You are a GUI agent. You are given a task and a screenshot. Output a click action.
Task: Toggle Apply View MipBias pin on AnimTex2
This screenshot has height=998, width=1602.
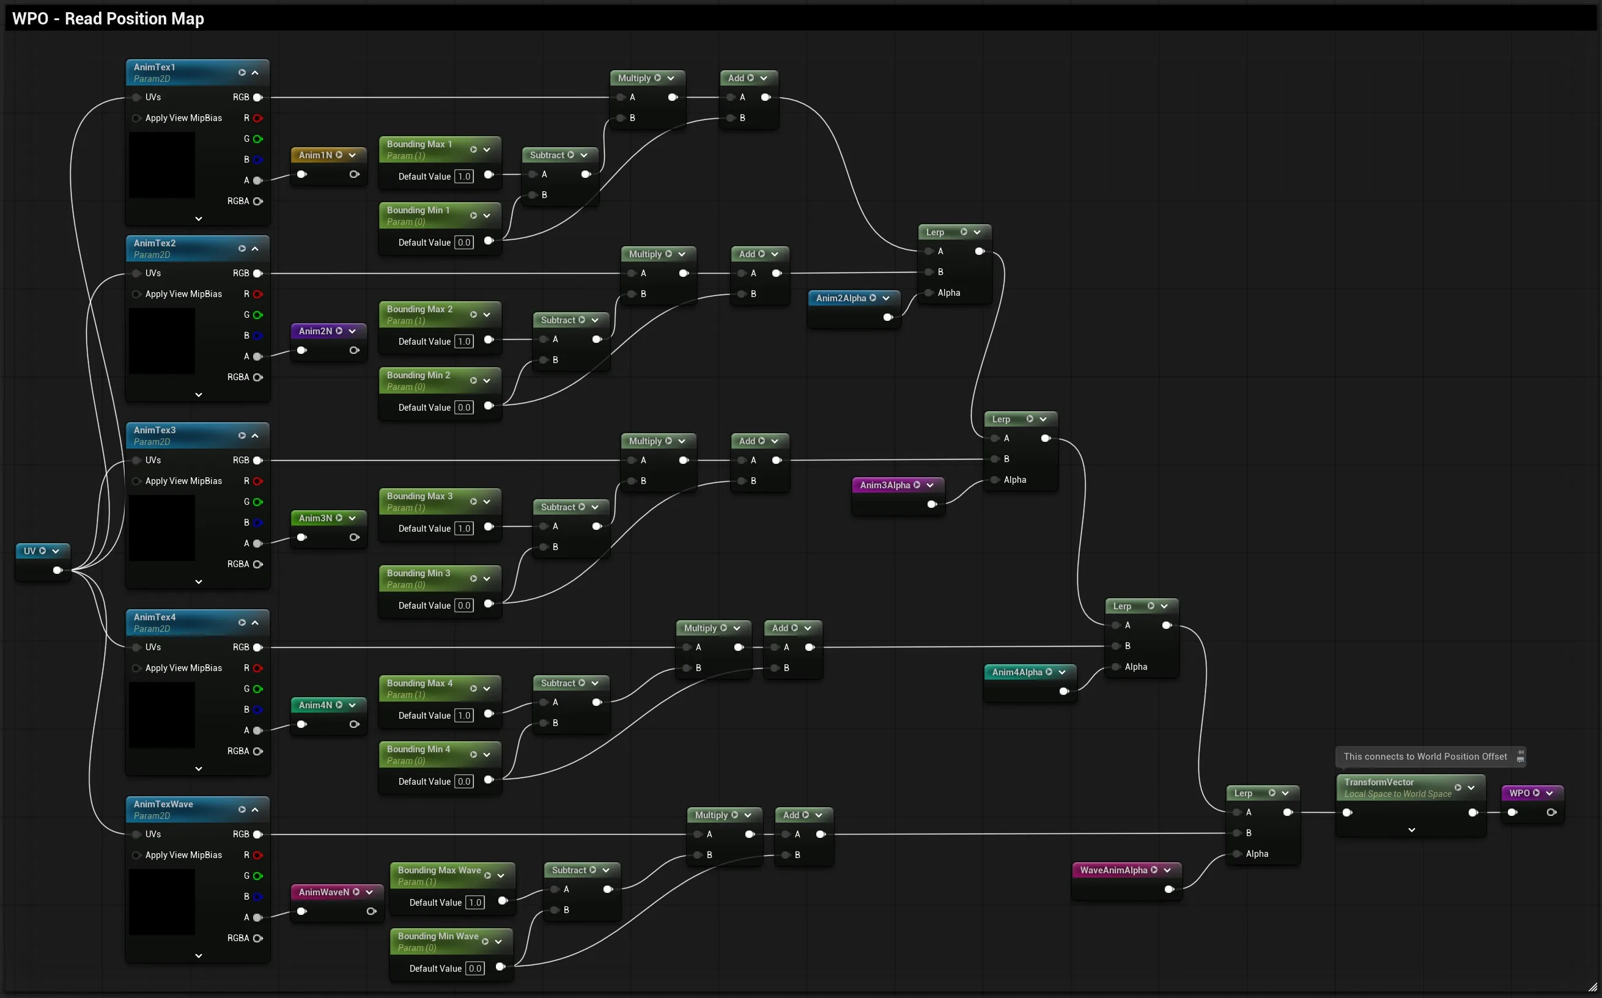[x=136, y=295]
